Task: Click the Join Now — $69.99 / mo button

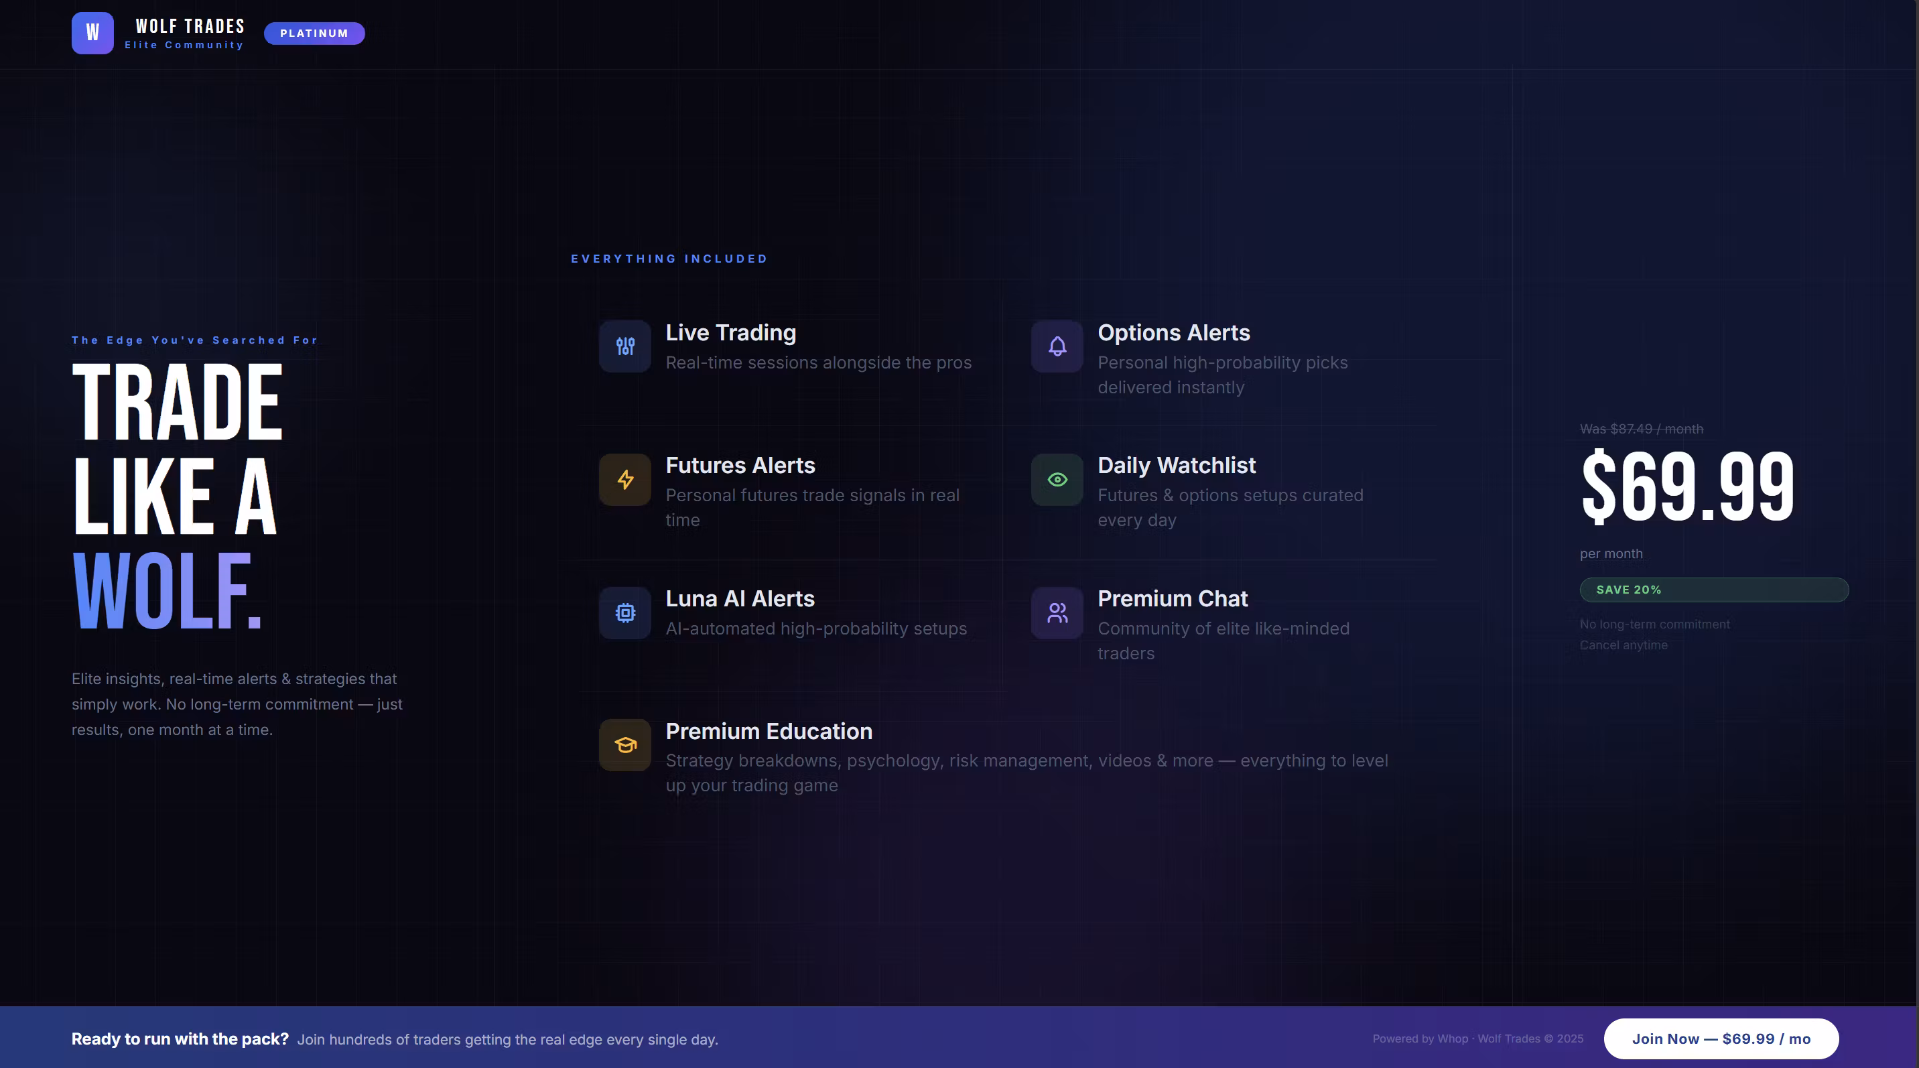Action: (x=1721, y=1039)
